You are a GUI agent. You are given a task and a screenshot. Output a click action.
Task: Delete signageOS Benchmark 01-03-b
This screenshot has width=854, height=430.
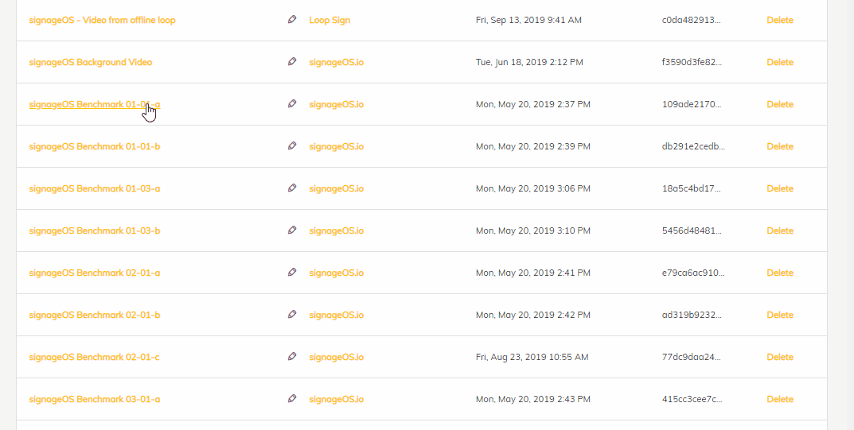pyautogui.click(x=780, y=230)
